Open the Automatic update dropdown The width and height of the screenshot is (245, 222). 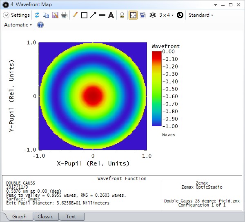(x=18, y=25)
